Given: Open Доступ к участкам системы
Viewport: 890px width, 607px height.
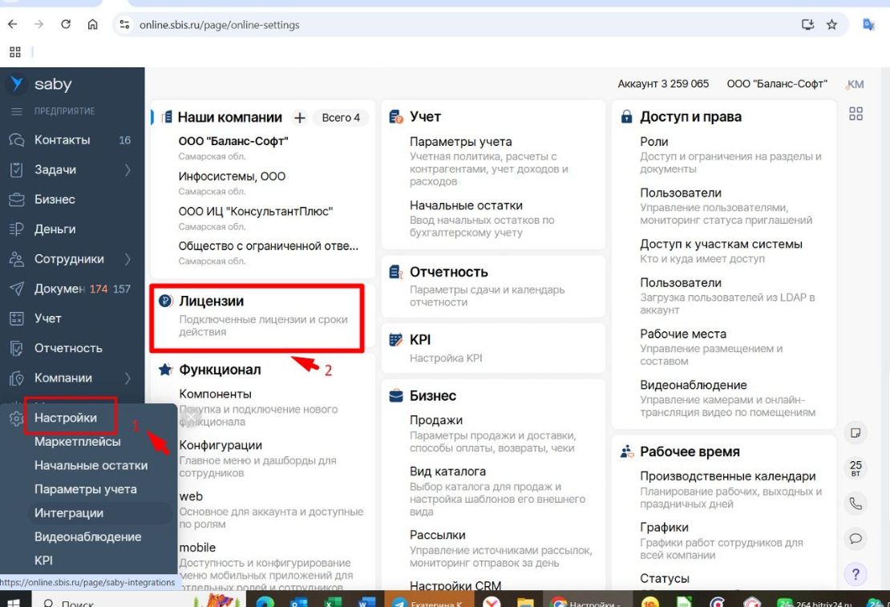Looking at the screenshot, I should click(x=721, y=244).
